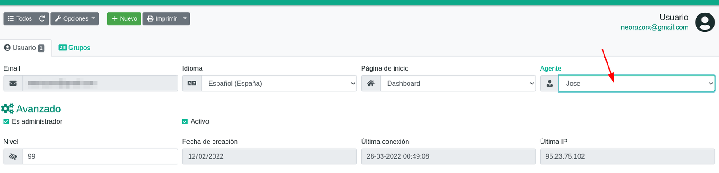Open the neorazorx@gmail.com email link

(654, 27)
